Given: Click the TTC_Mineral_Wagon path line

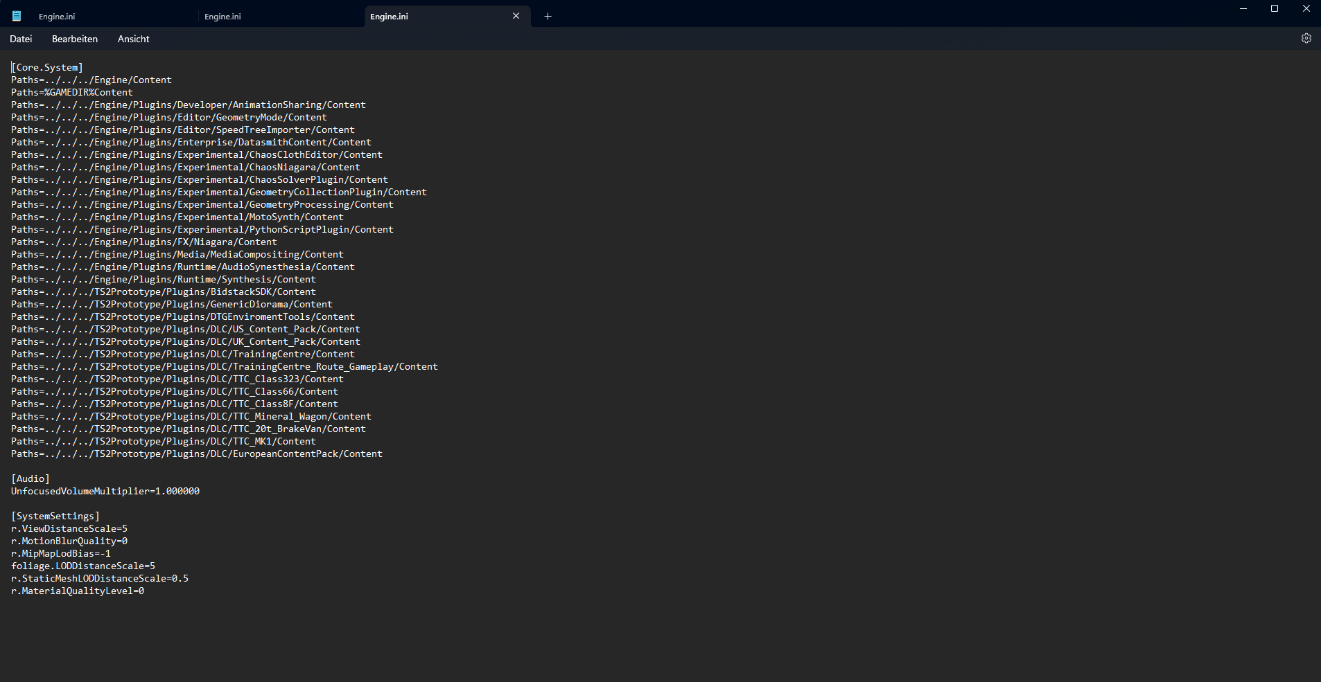Looking at the screenshot, I should tap(191, 416).
